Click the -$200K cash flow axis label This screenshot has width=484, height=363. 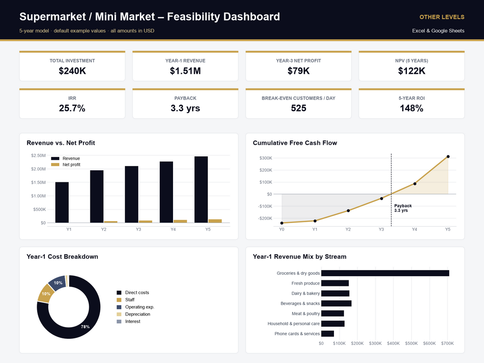click(x=265, y=218)
